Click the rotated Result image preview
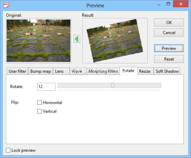The width and height of the screenshot is (191, 158). click(x=115, y=41)
